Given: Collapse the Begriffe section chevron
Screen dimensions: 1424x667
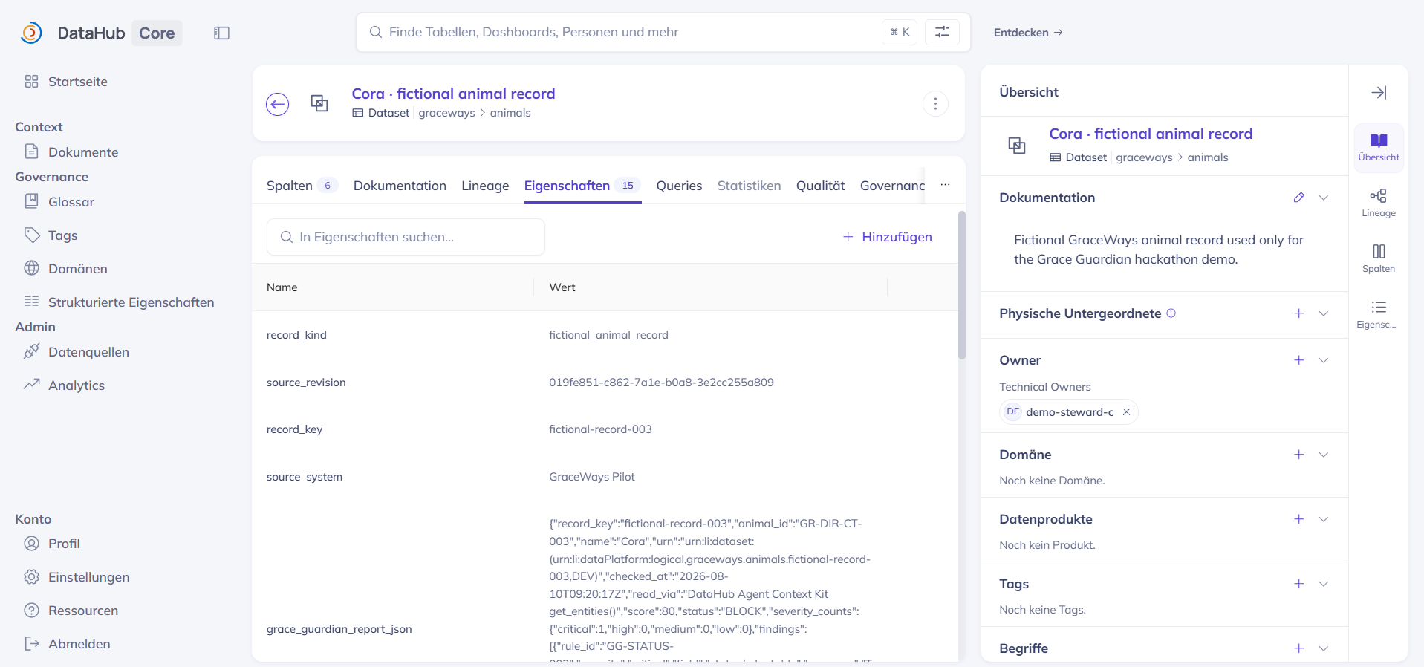Looking at the screenshot, I should click(1323, 648).
